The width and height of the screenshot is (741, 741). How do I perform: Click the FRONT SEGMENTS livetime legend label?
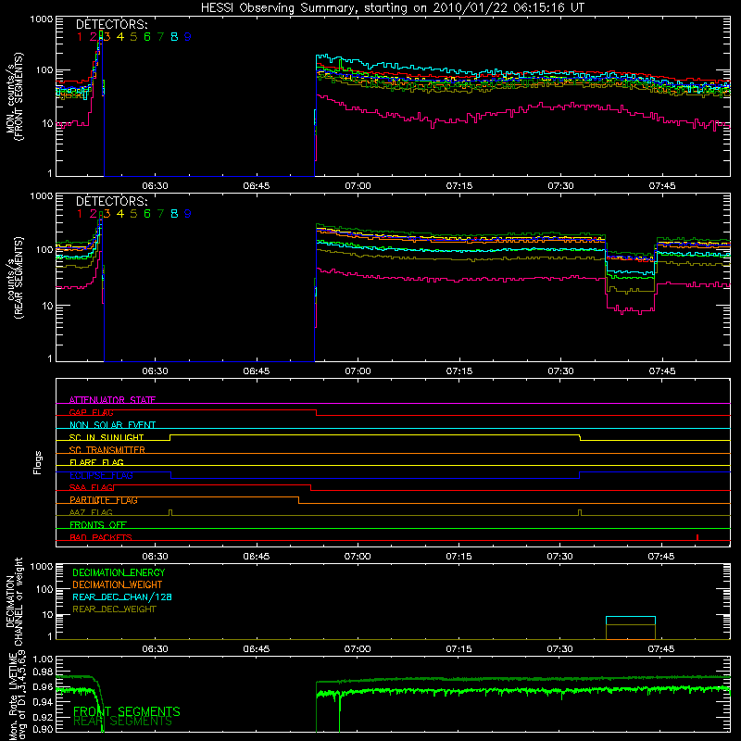[x=127, y=711]
